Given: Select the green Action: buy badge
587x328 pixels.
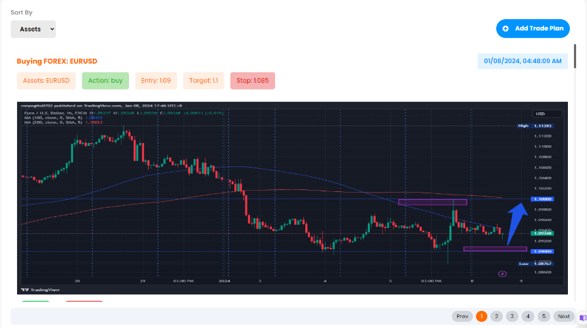Looking at the screenshot, I should coord(105,81).
